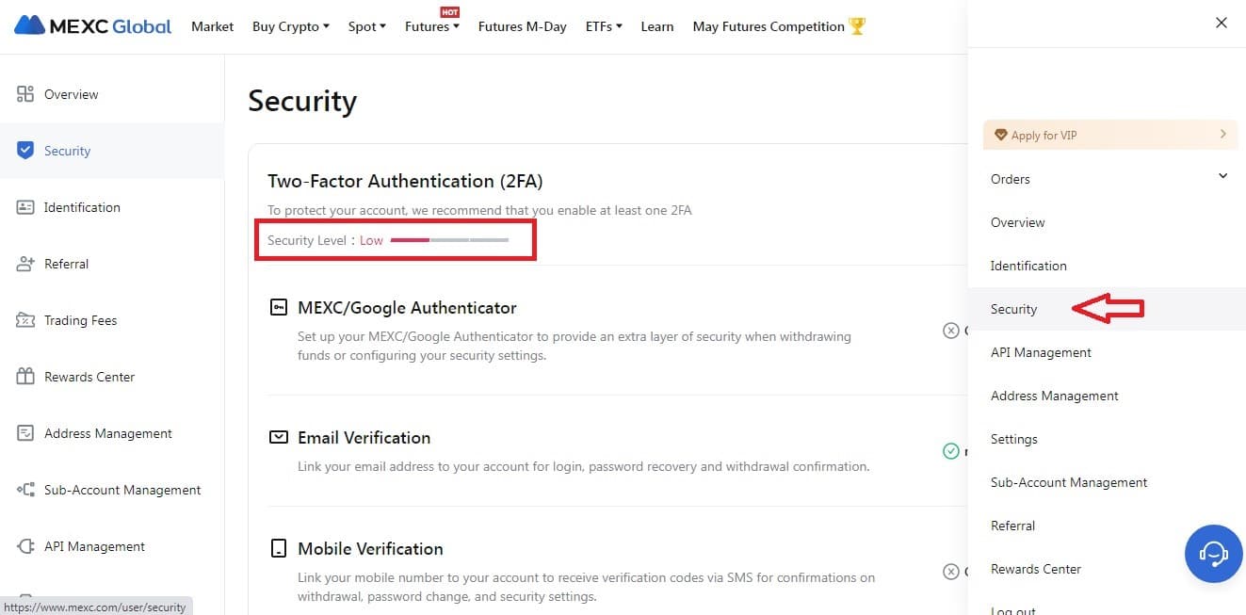Viewport: 1246px width, 615px height.
Task: Click the X status icon for MEXC/Google Authenticator
Action: [951, 331]
